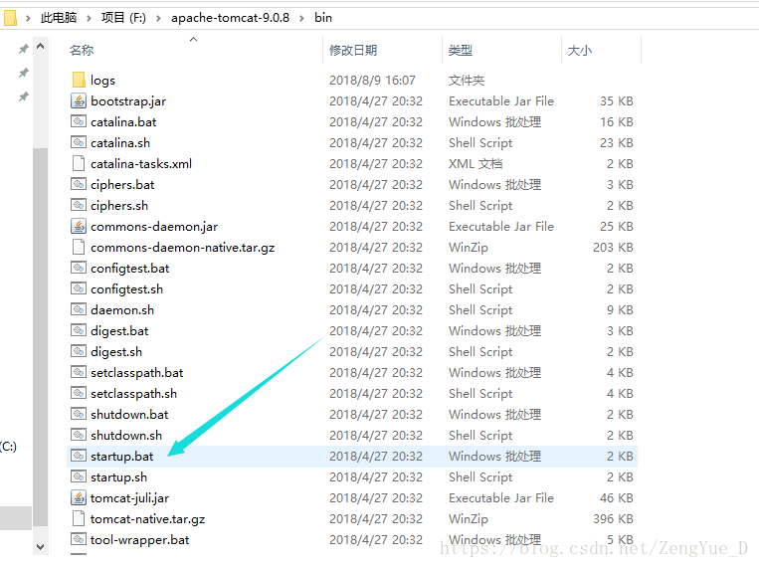This screenshot has width=759, height=568.
Task: Sort by 类型 column header
Action: click(x=461, y=50)
